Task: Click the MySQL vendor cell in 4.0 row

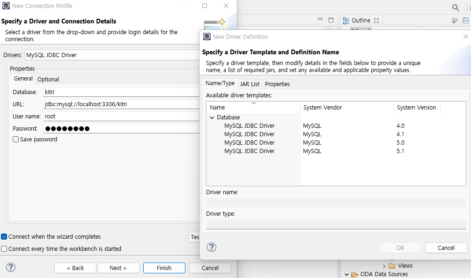Action: click(312, 126)
